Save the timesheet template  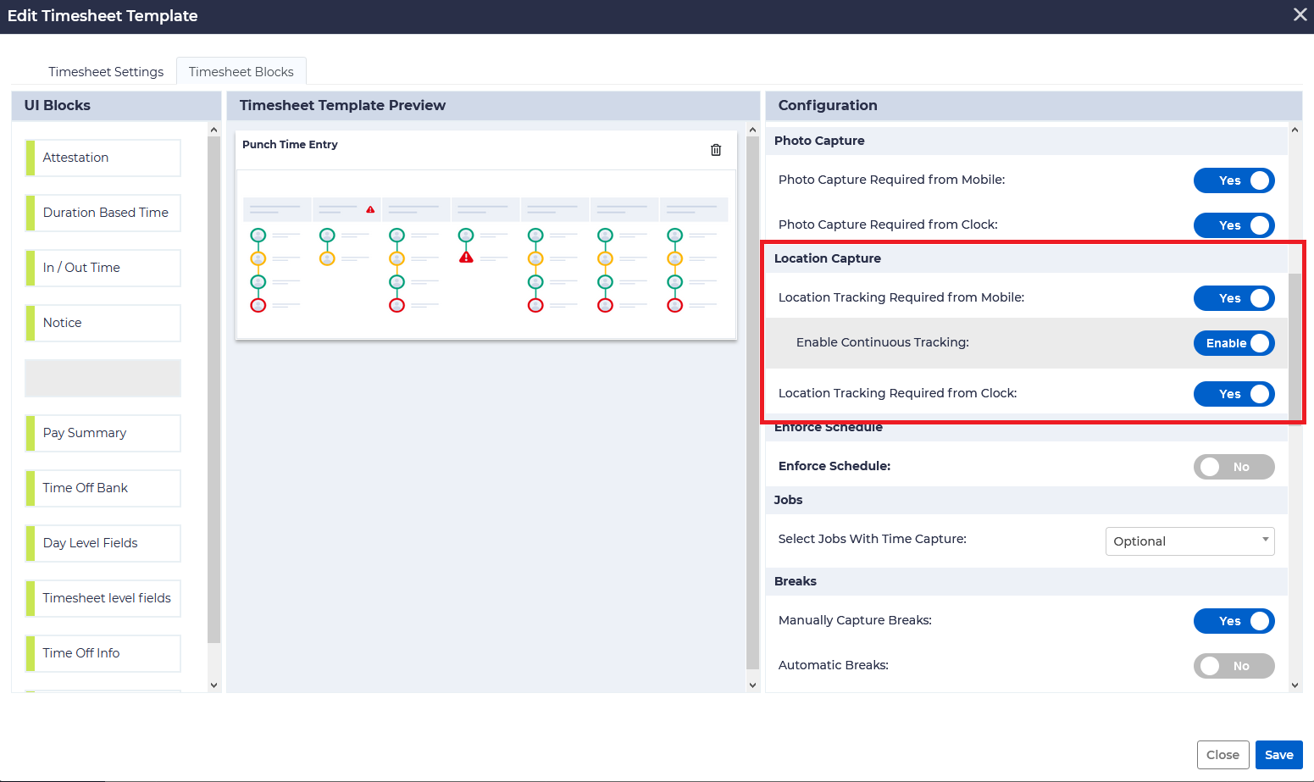(1278, 755)
